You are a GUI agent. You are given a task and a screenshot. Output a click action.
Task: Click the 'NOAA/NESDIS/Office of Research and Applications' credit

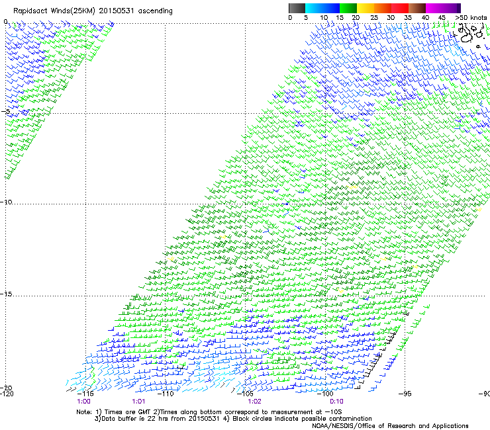[x=390, y=426]
